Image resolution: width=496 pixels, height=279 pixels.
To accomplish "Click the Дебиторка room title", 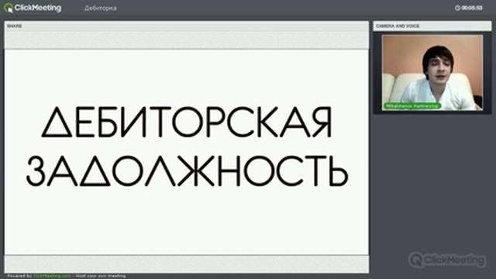I will [100, 9].
